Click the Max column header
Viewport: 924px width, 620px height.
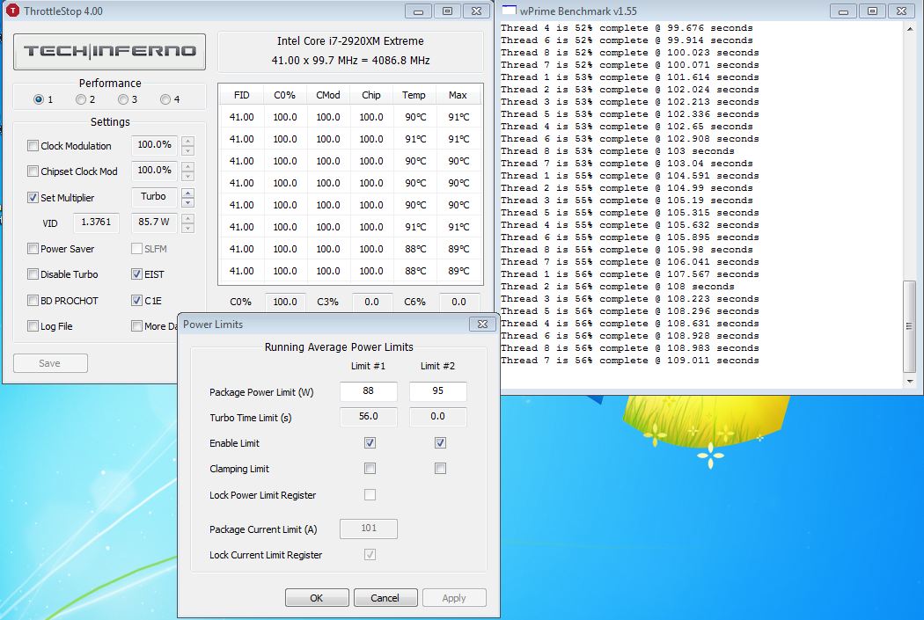458,95
